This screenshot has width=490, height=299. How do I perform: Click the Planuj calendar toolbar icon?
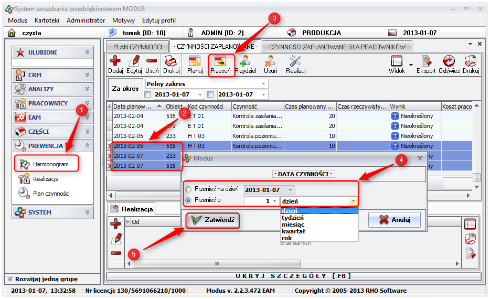[x=195, y=61]
